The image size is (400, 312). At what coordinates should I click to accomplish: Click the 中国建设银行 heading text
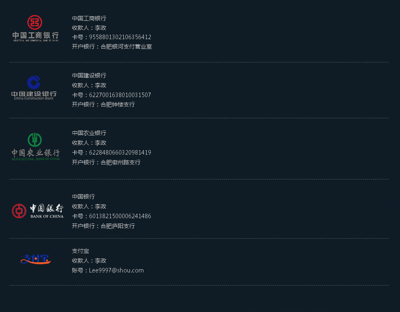(89, 75)
